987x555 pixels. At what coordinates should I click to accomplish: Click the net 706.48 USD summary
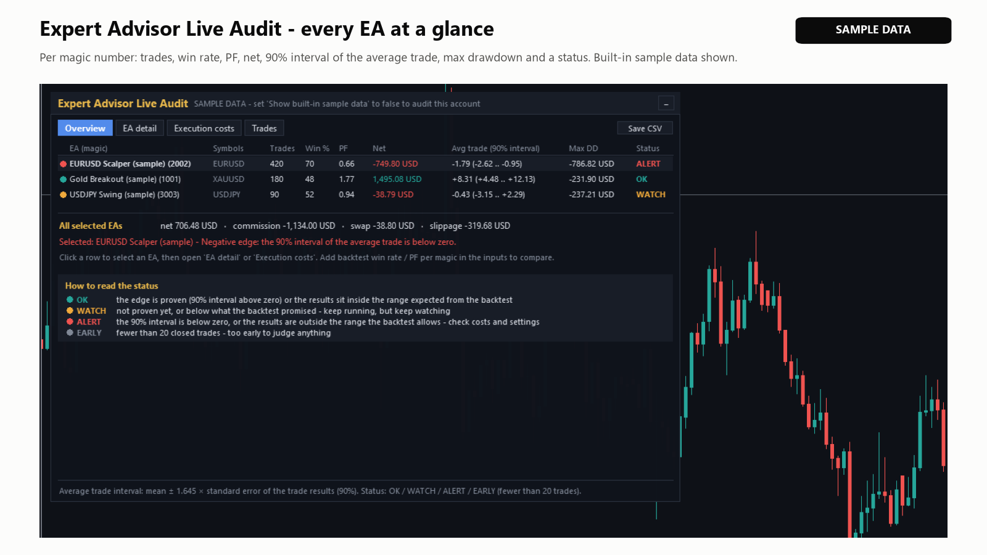(x=189, y=226)
